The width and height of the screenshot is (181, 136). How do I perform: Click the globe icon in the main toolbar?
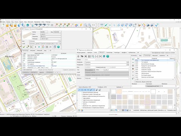point(19,25)
